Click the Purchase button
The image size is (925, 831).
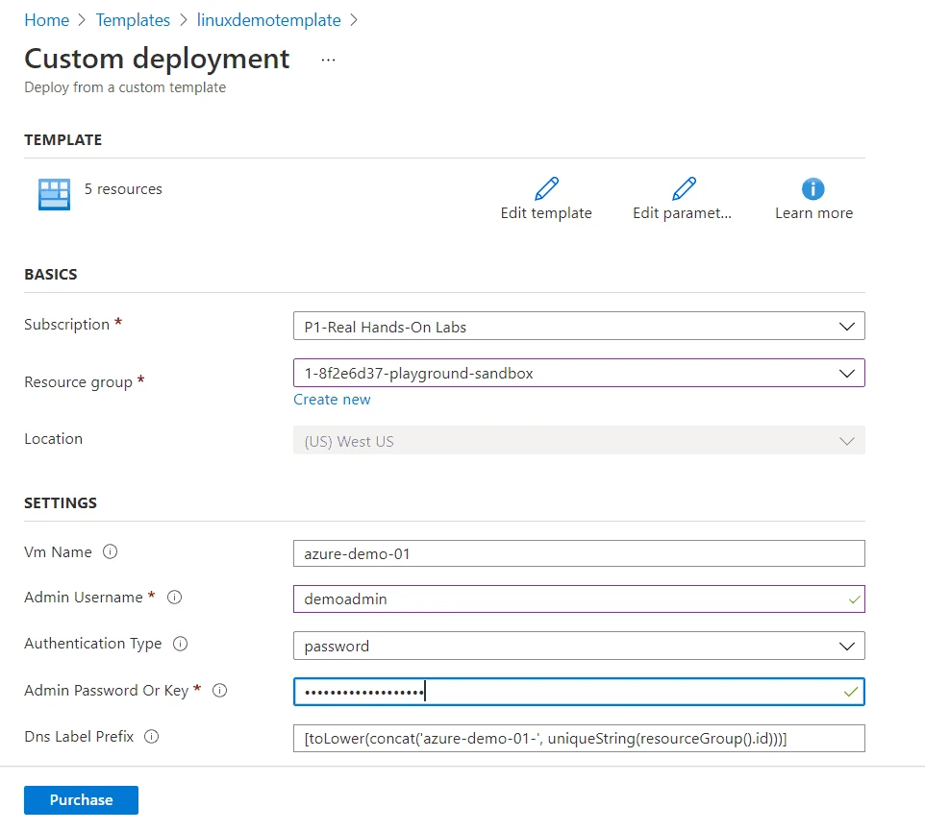pos(81,799)
